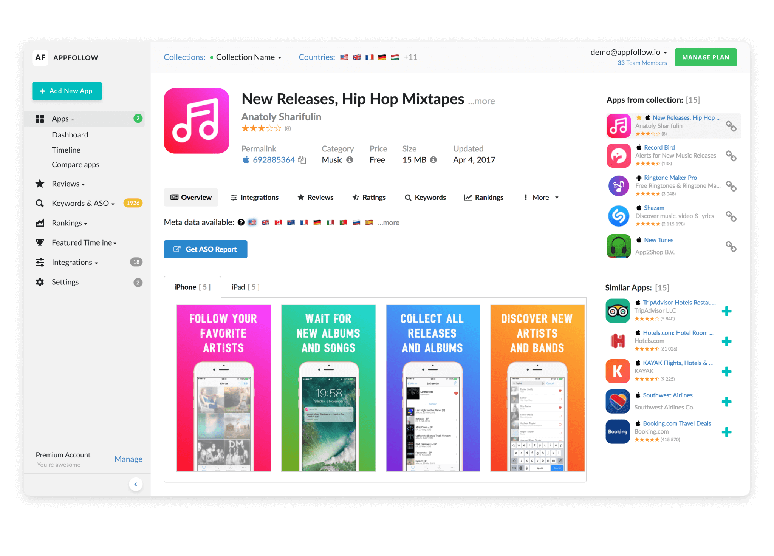
Task: Click the Rankings chart icon in sidebar
Action: [x=40, y=223]
